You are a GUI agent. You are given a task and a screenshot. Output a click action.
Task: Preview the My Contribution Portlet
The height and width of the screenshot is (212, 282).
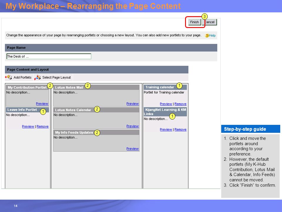pyautogui.click(x=42, y=104)
